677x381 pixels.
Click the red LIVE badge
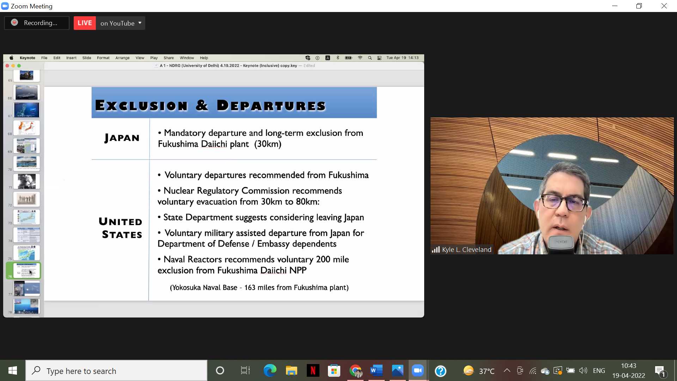(x=85, y=23)
